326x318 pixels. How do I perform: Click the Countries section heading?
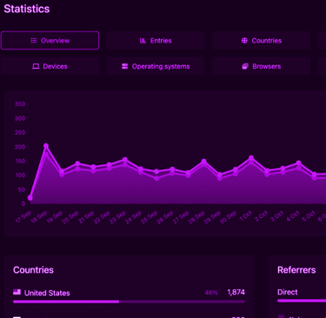point(33,270)
